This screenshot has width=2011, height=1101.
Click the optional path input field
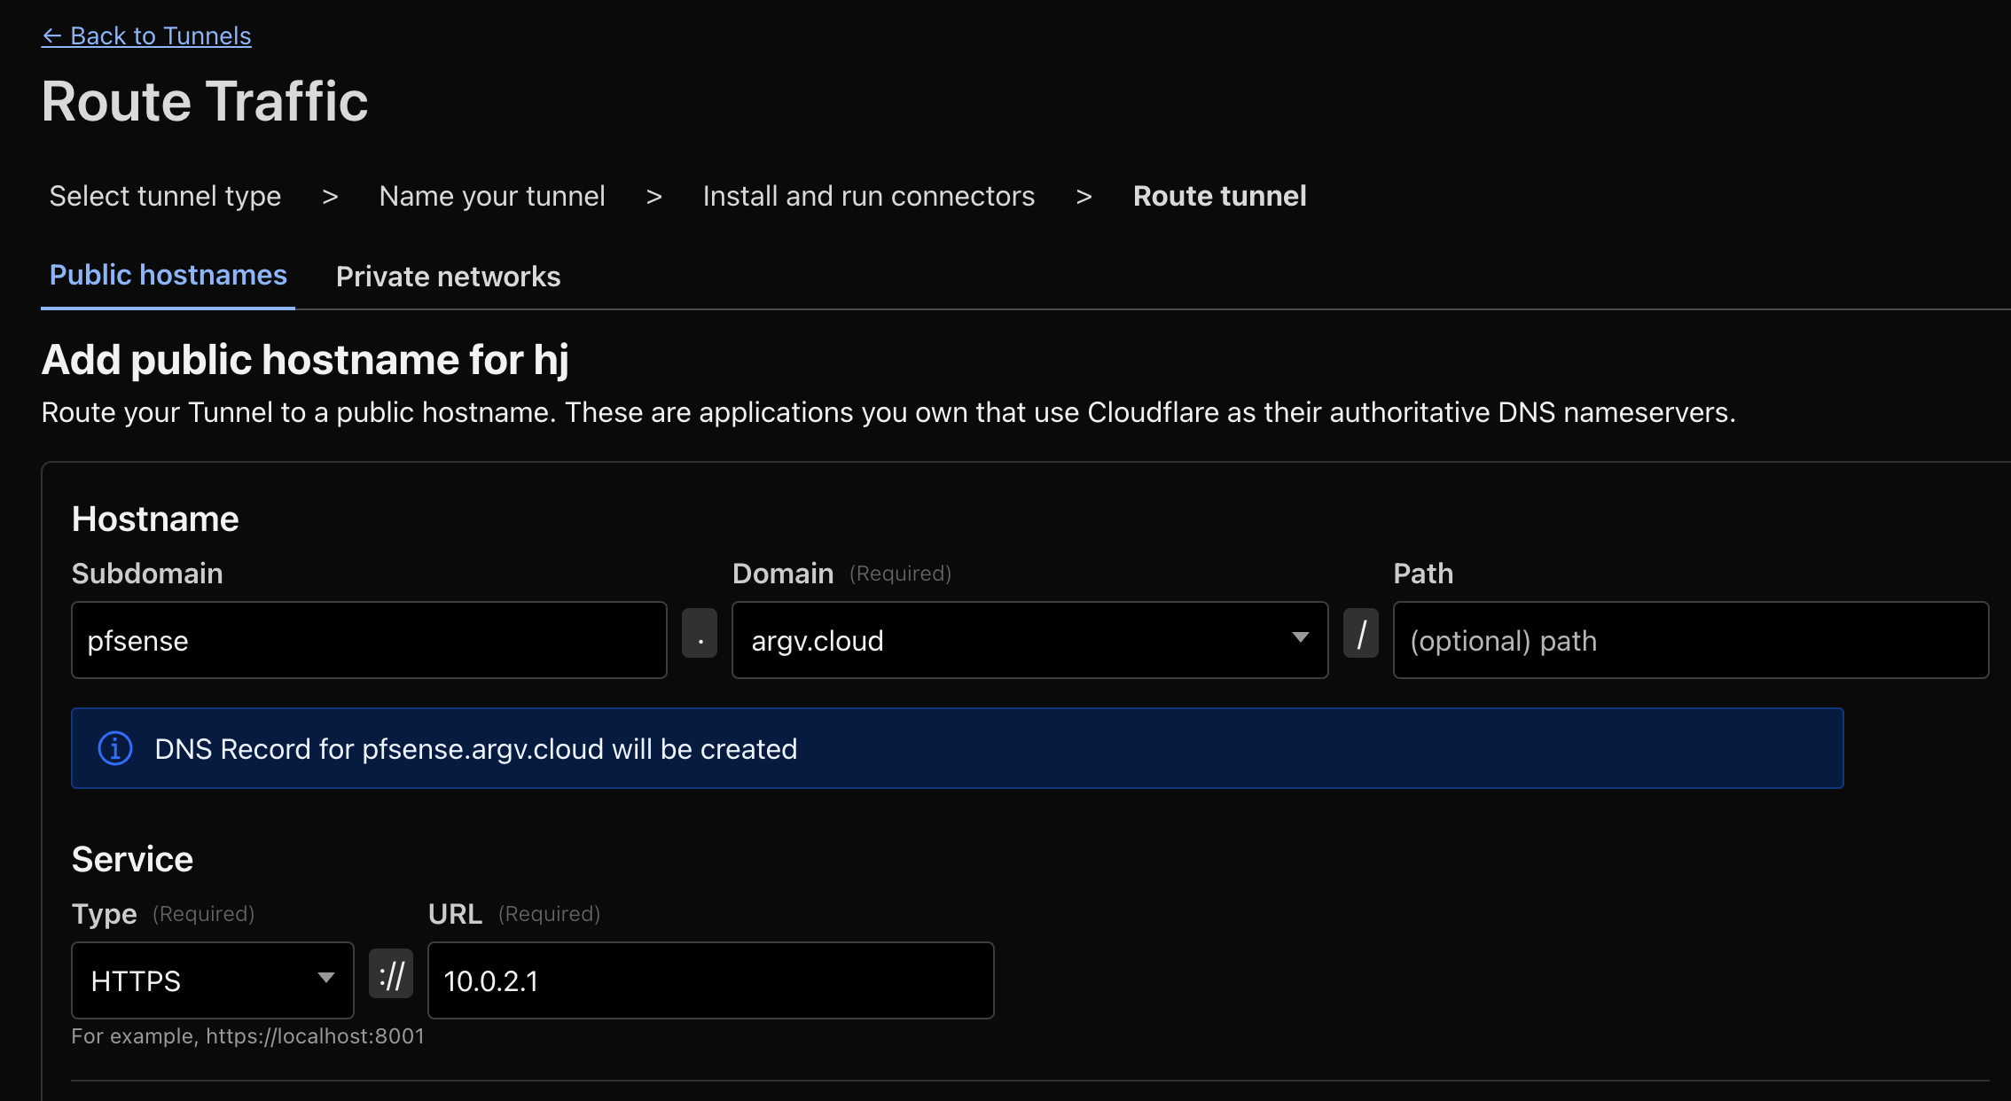[1690, 639]
